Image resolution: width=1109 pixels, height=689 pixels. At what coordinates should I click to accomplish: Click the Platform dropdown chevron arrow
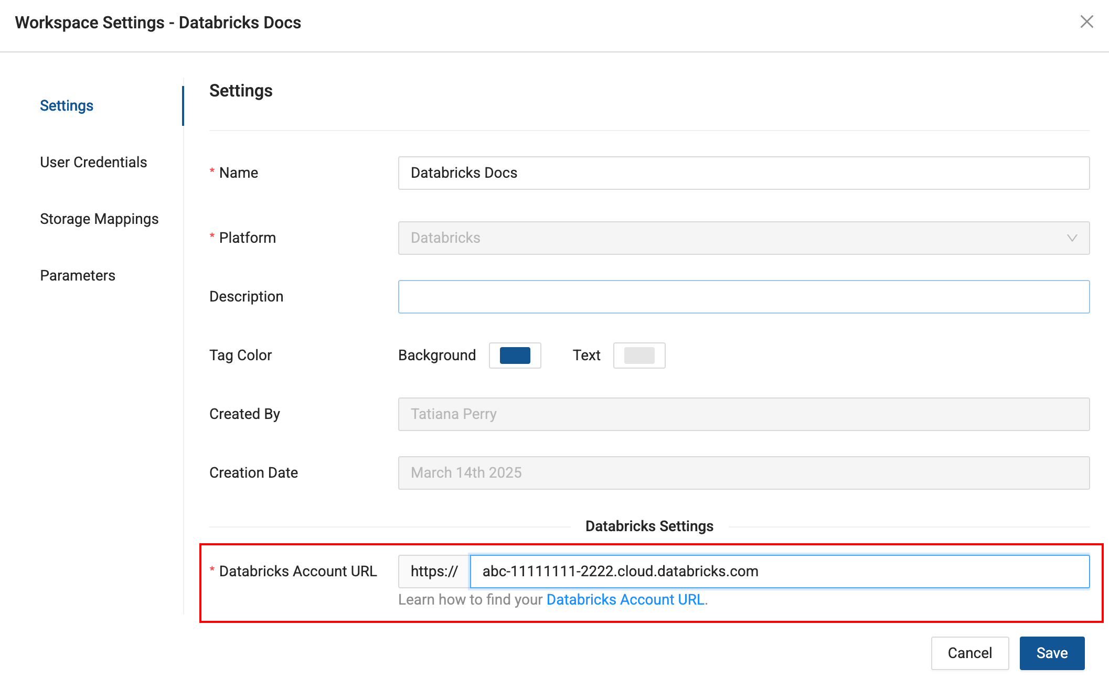click(x=1072, y=238)
